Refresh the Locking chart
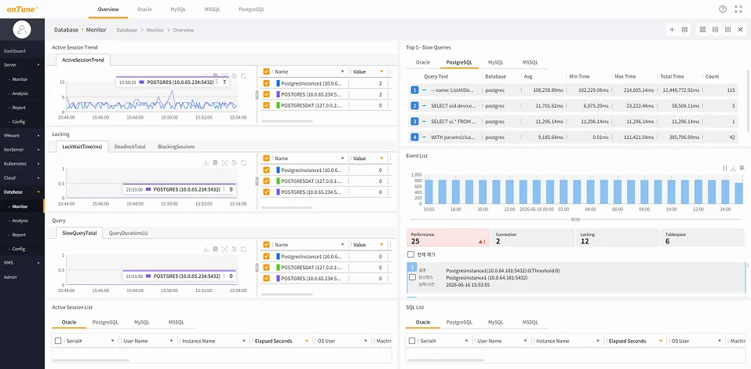This screenshot has width=751, height=369. pyautogui.click(x=243, y=163)
